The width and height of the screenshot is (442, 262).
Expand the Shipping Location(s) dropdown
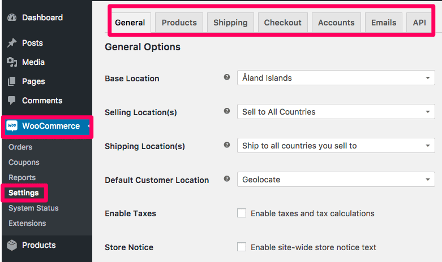[x=336, y=145]
